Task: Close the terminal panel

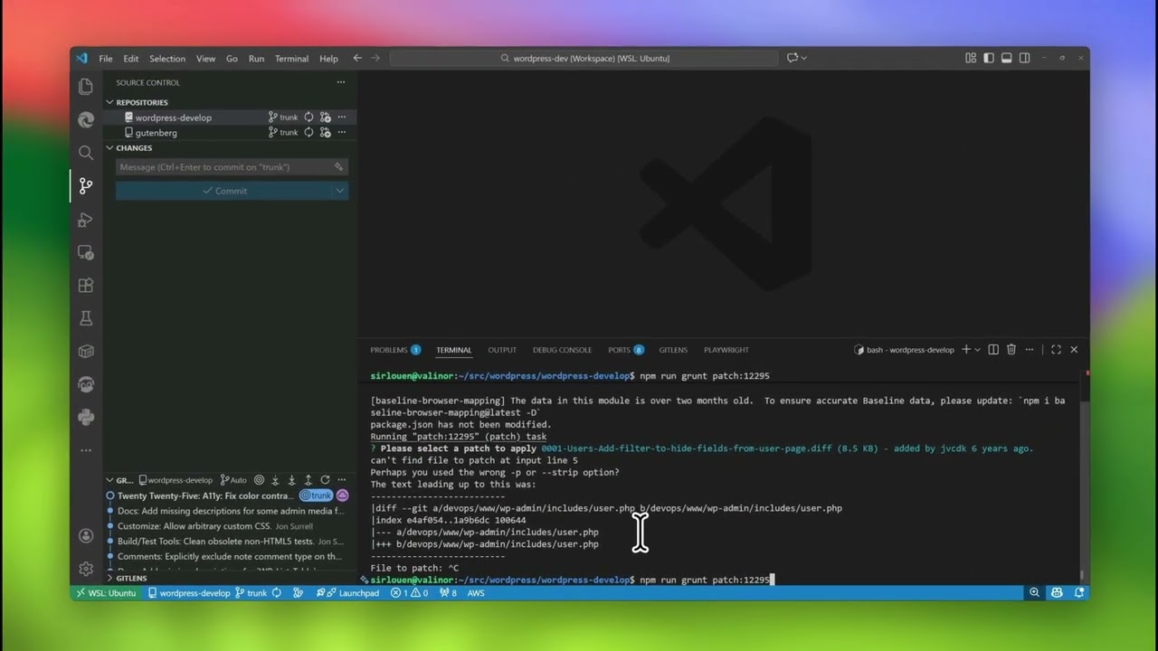Action: [1074, 350]
